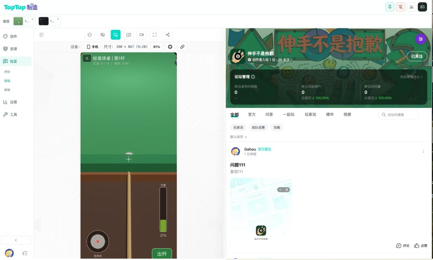433x260 pixels.
Task: Open 运营 in the sidebar
Action: [x=16, y=102]
